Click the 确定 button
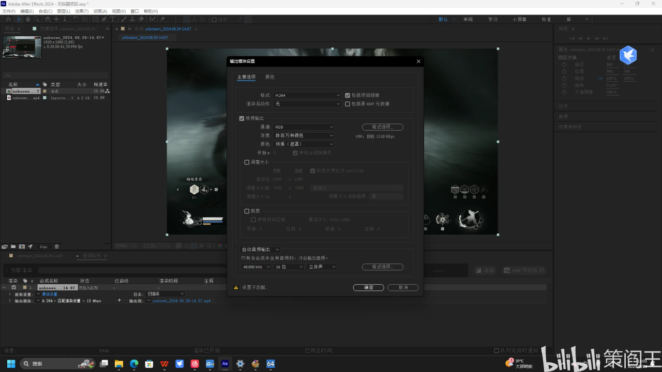 pyautogui.click(x=368, y=288)
